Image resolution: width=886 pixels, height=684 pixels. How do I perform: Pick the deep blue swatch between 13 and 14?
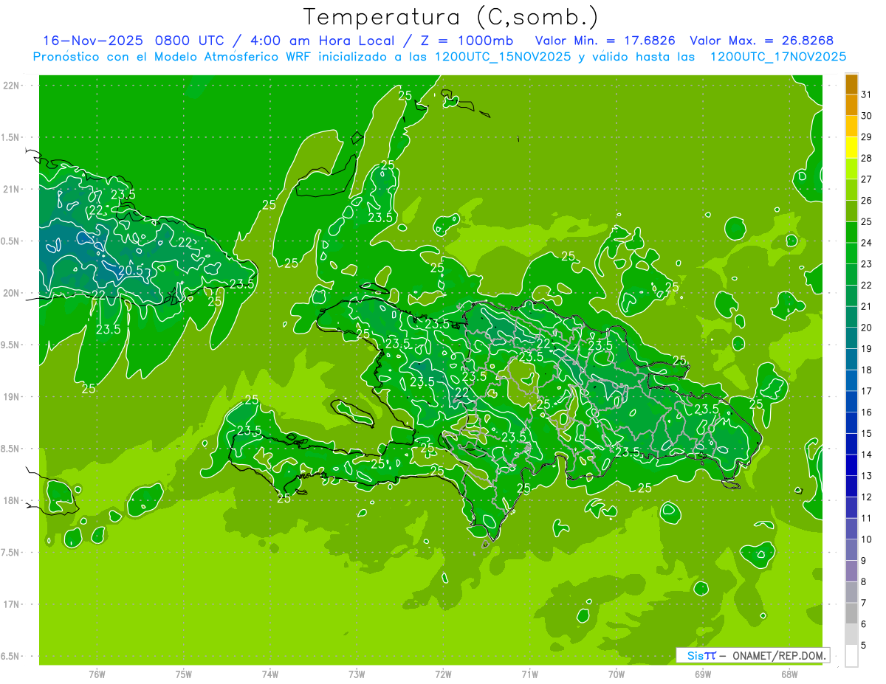tap(851, 466)
